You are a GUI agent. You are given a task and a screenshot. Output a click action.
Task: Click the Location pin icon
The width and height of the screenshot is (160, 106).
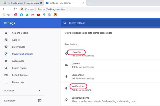click(x=66, y=54)
